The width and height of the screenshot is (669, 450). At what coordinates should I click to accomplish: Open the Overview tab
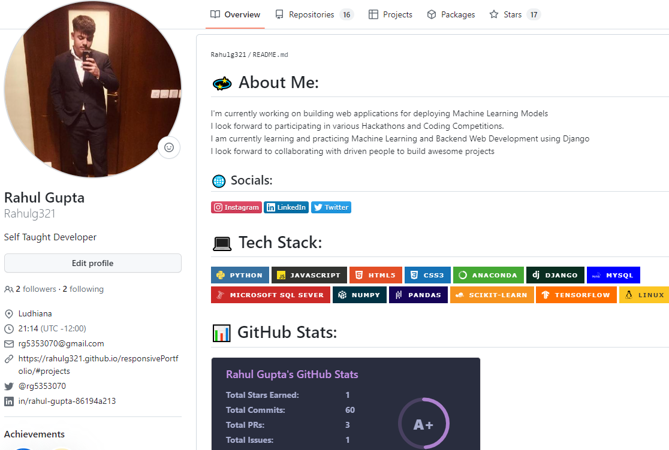pos(235,14)
